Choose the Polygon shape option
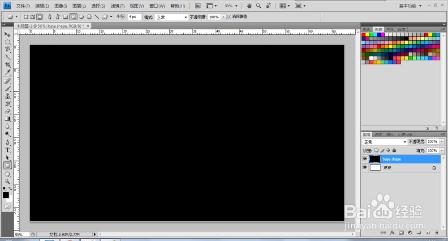 (x=89, y=17)
